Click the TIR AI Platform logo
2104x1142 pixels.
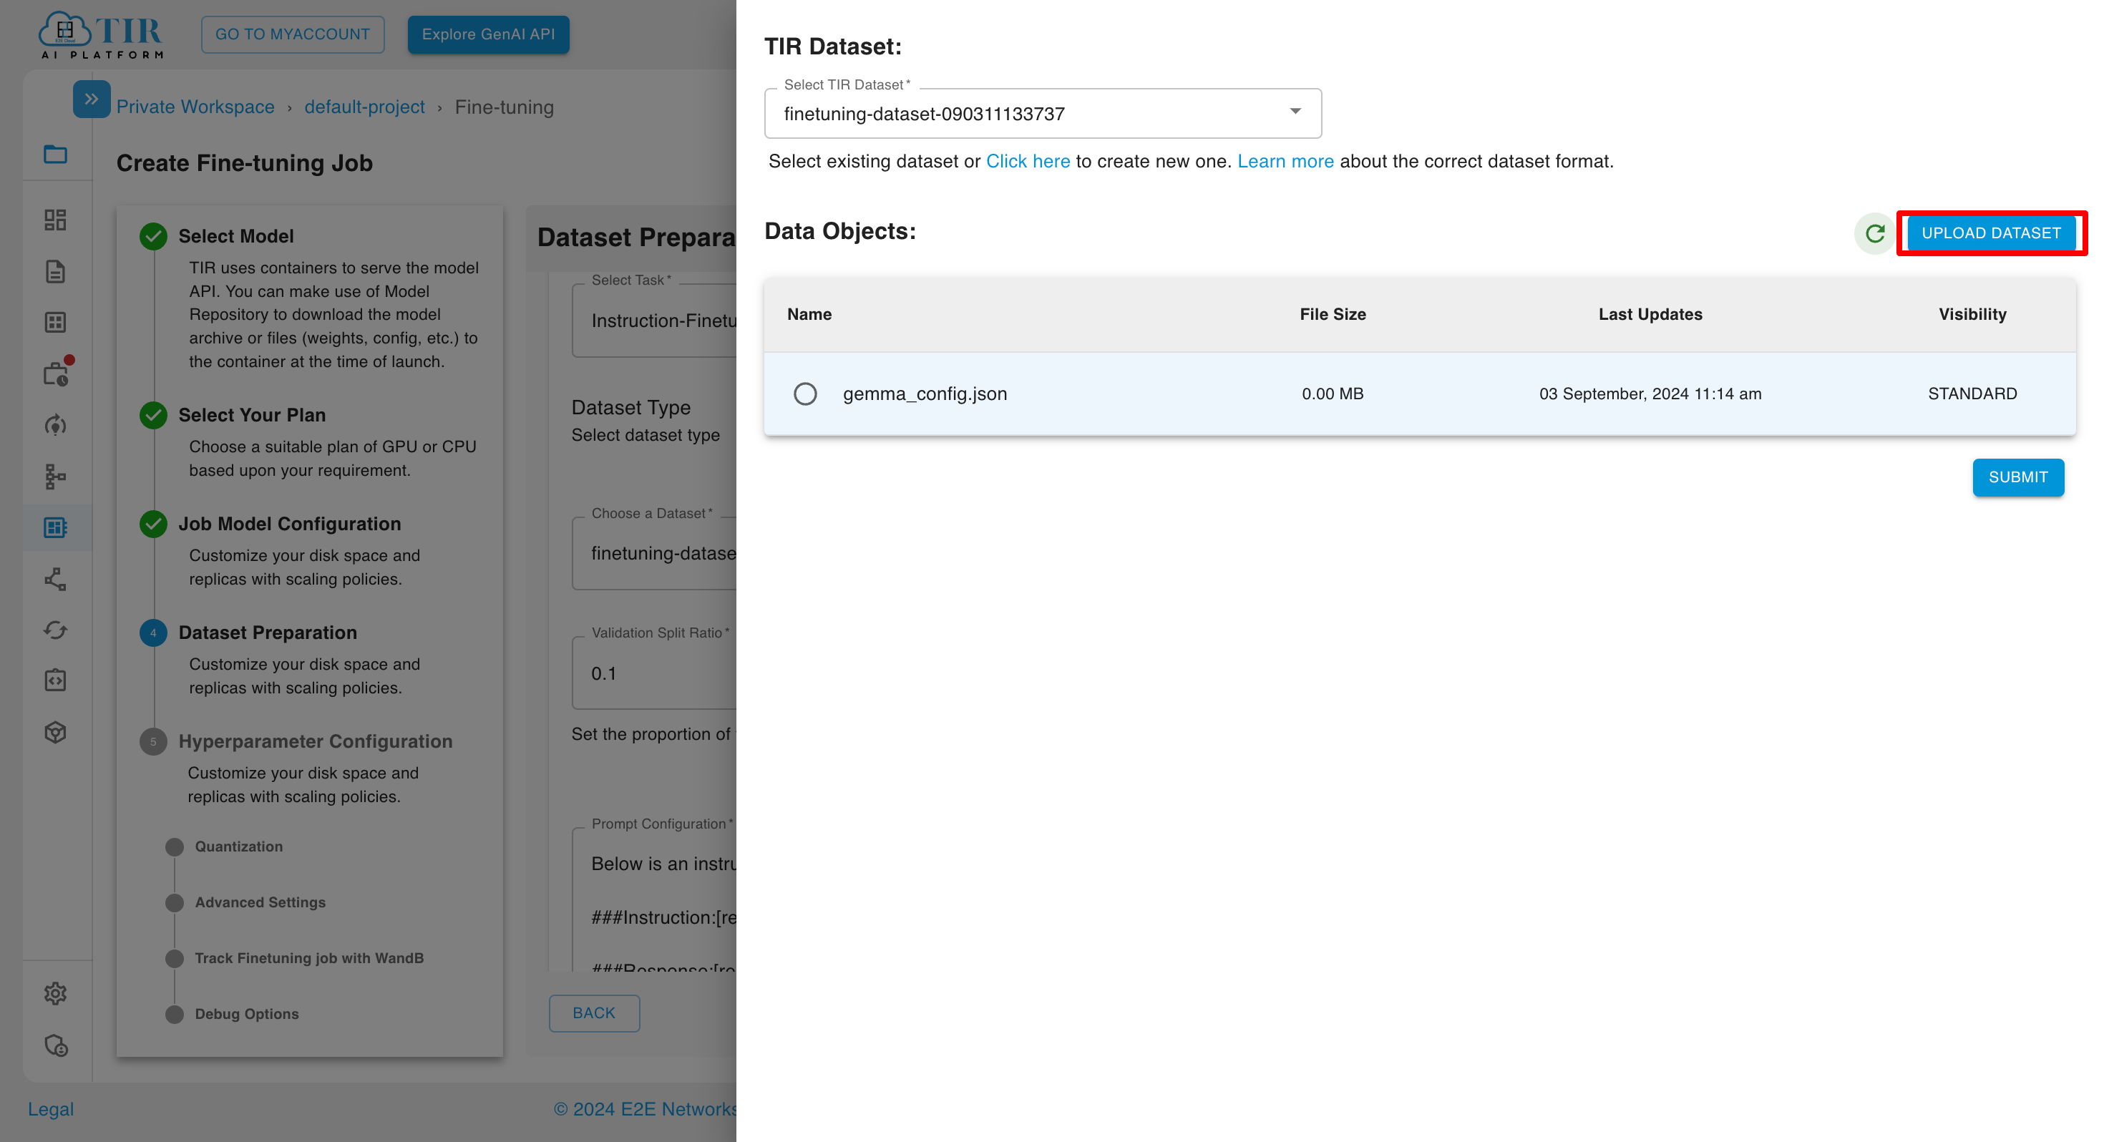pyautogui.click(x=102, y=34)
